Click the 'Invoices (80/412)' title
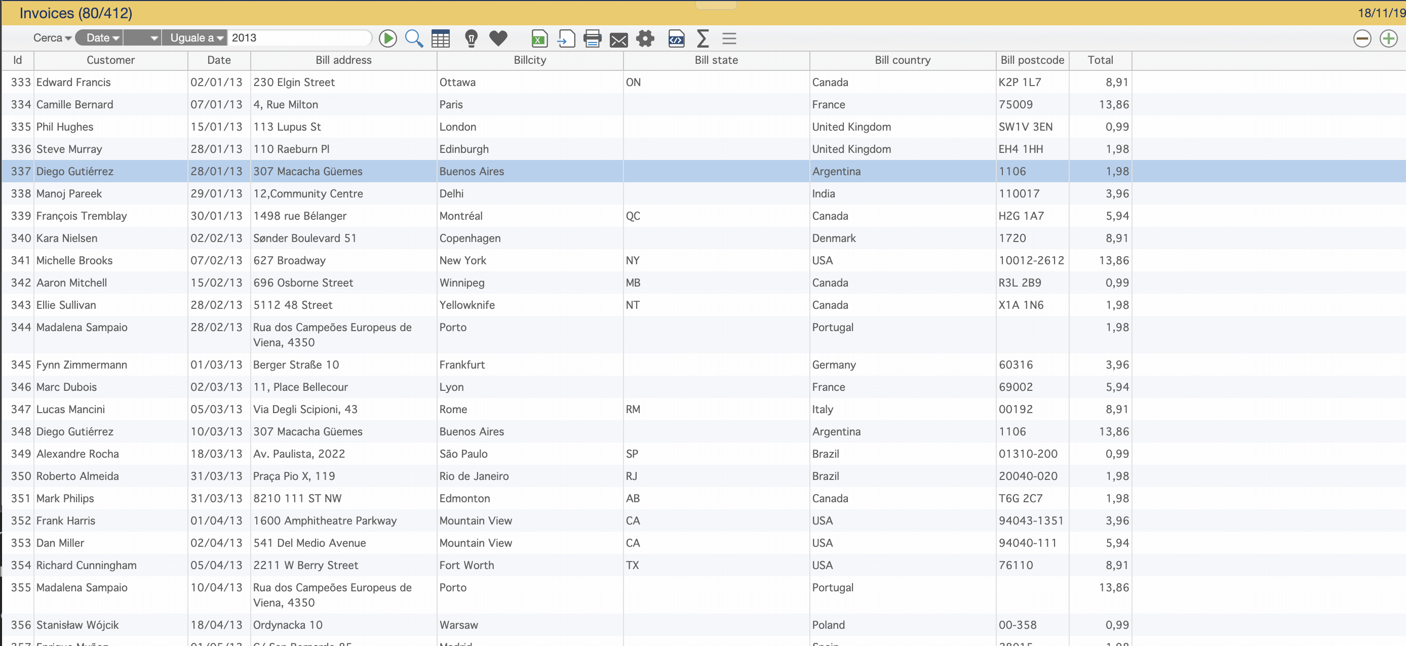The image size is (1406, 646). pyautogui.click(x=76, y=13)
